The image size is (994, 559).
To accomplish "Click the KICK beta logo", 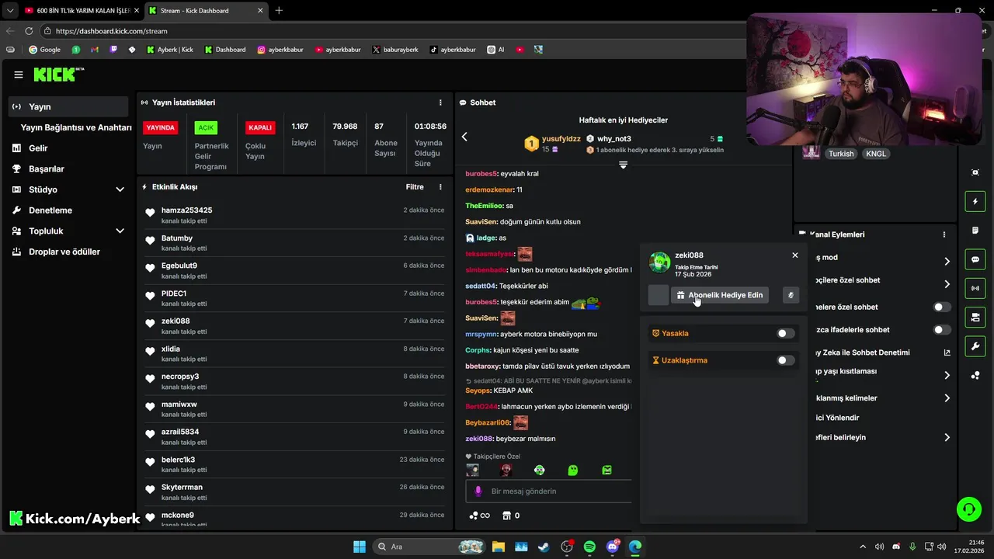I will [58, 75].
